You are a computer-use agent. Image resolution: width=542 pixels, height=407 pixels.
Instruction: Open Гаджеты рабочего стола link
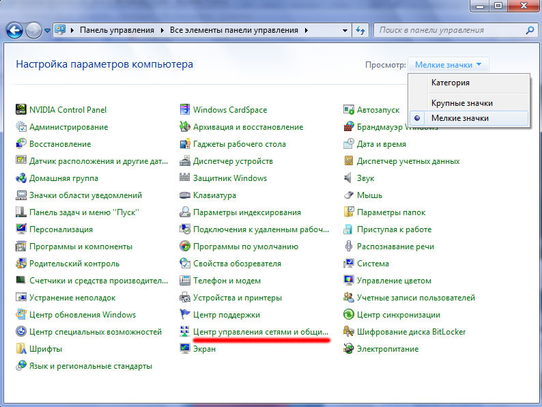pyautogui.click(x=239, y=144)
